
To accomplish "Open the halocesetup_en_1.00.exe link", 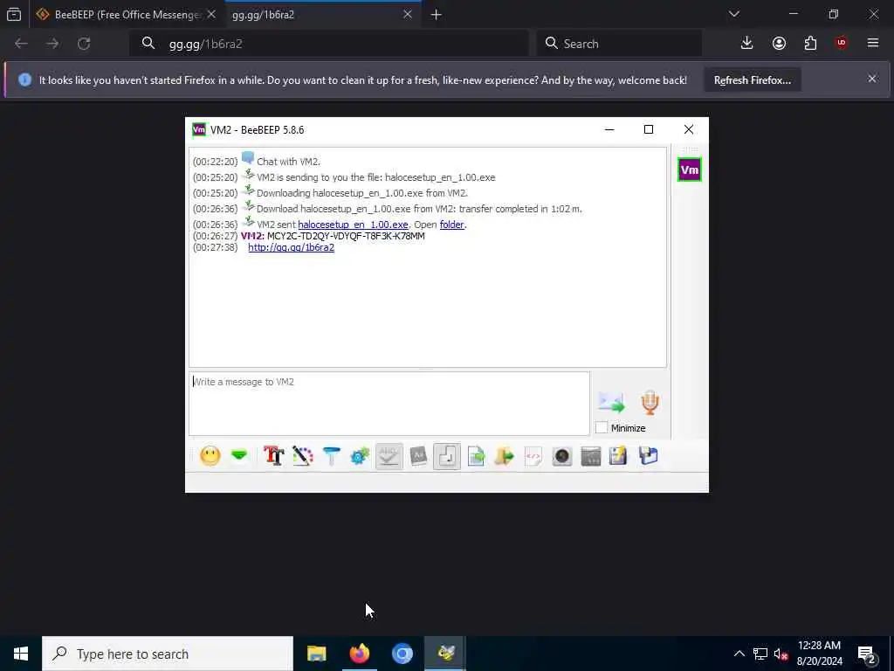I will coord(353,225).
